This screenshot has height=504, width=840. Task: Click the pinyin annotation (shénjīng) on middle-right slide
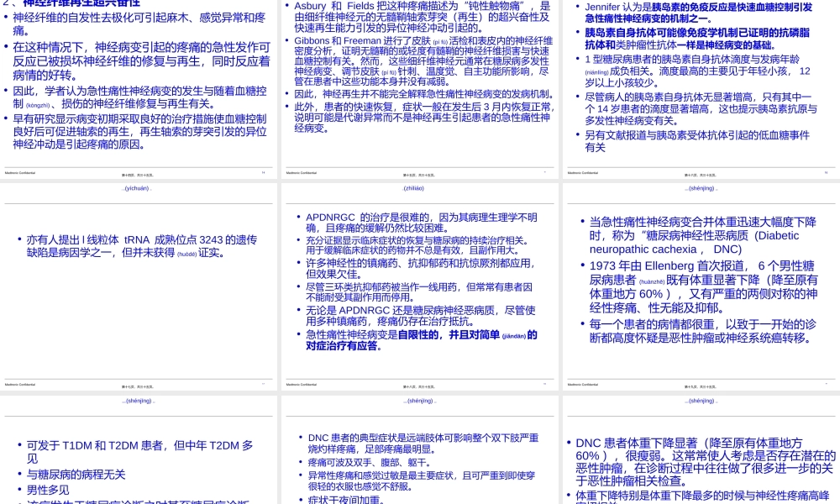pos(701,188)
